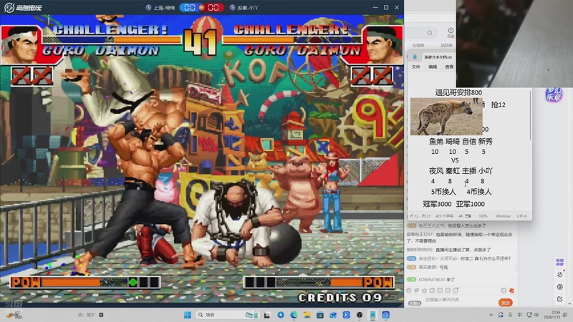Screen dimensions: 573x322
Task: Click the VS text in Notepad
Action: 455,160
